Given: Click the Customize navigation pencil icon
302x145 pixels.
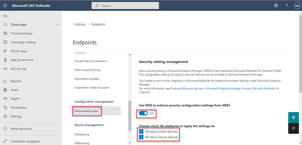Looking at the screenshot, I should point(5,141).
